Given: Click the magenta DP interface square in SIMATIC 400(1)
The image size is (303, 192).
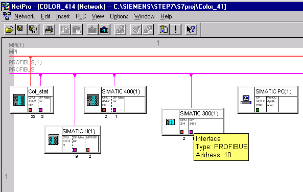Looking at the screenshot, I should (x=114, y=110).
